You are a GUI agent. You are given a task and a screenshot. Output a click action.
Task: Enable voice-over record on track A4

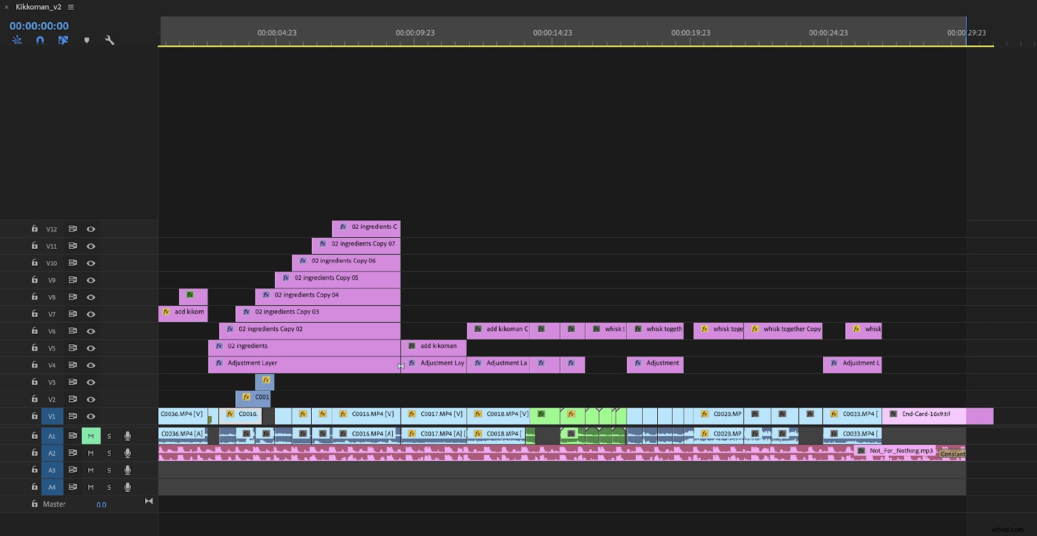pyautogui.click(x=128, y=487)
